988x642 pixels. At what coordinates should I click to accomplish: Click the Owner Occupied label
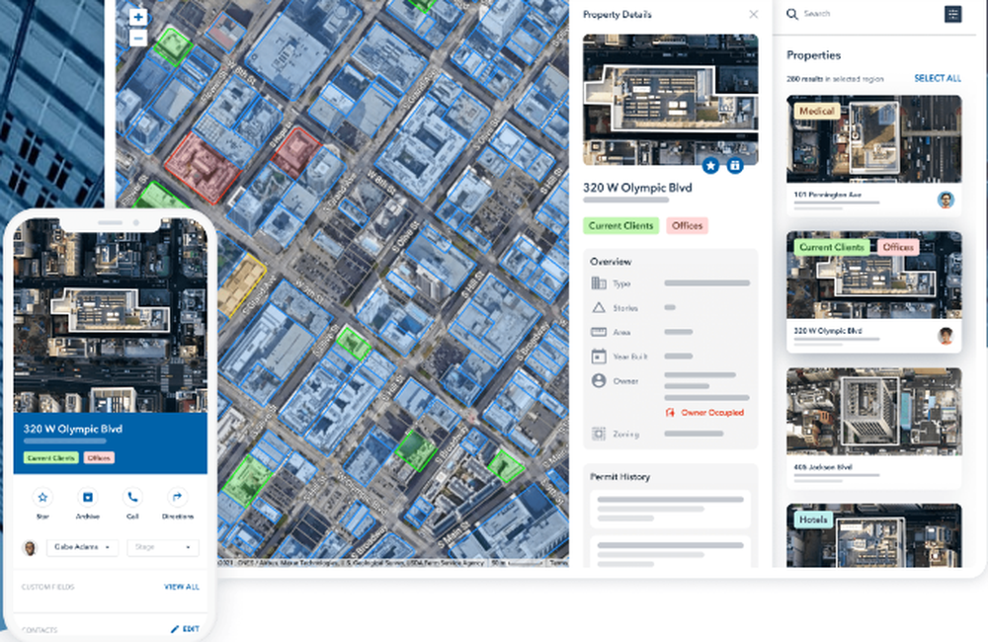point(712,413)
